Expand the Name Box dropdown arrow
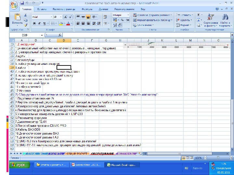 tap(42, 35)
